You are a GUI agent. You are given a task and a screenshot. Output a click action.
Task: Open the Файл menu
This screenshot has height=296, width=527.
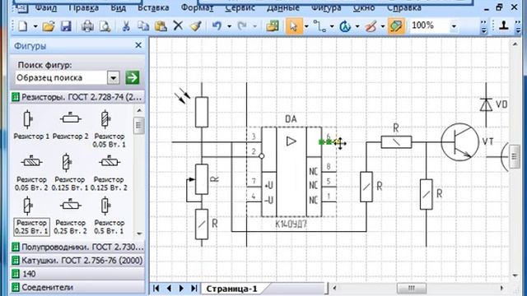click(46, 7)
